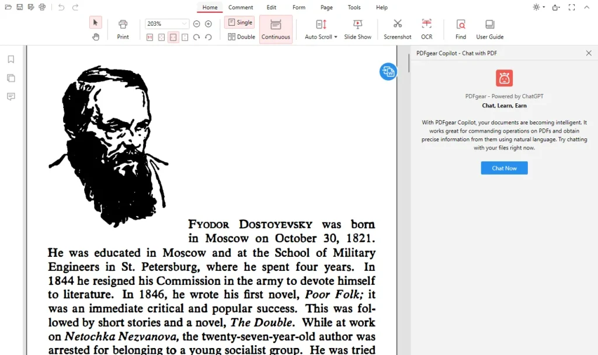
Task: Toggle Continuous scrolling mode
Action: pyautogui.click(x=276, y=29)
